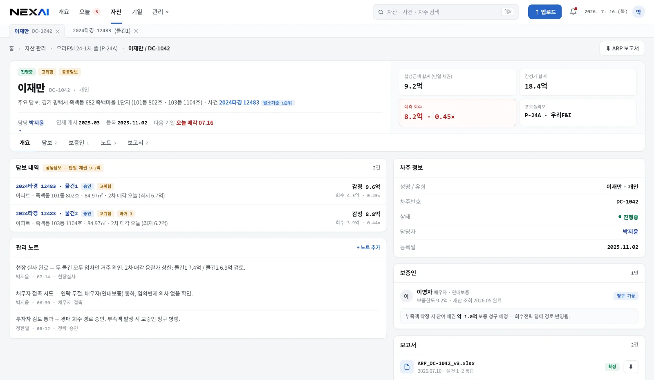Close the 2024타경 12483 (물건1) tab
Screen dimensions: 654x380
136,31
